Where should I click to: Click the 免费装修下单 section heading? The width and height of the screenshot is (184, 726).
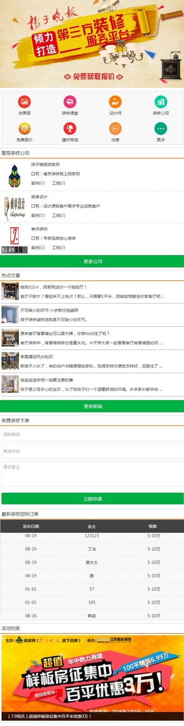tap(16, 421)
